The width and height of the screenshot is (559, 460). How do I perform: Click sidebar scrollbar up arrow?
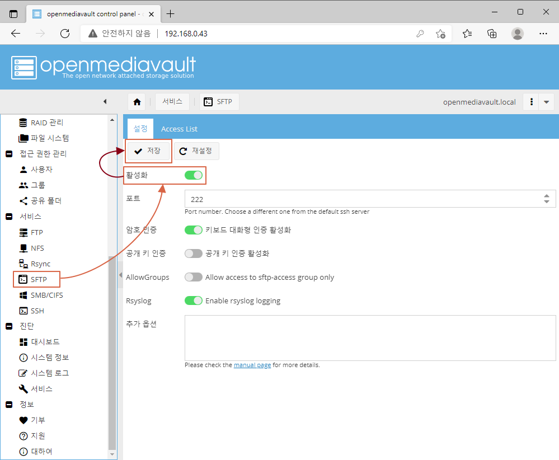coord(112,120)
